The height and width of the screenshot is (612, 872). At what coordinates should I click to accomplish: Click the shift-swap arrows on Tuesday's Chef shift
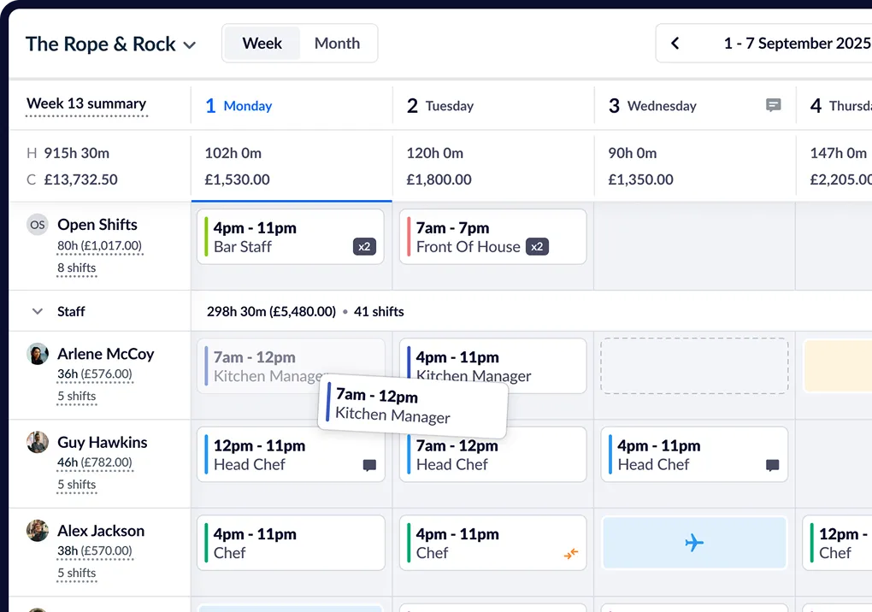(571, 554)
